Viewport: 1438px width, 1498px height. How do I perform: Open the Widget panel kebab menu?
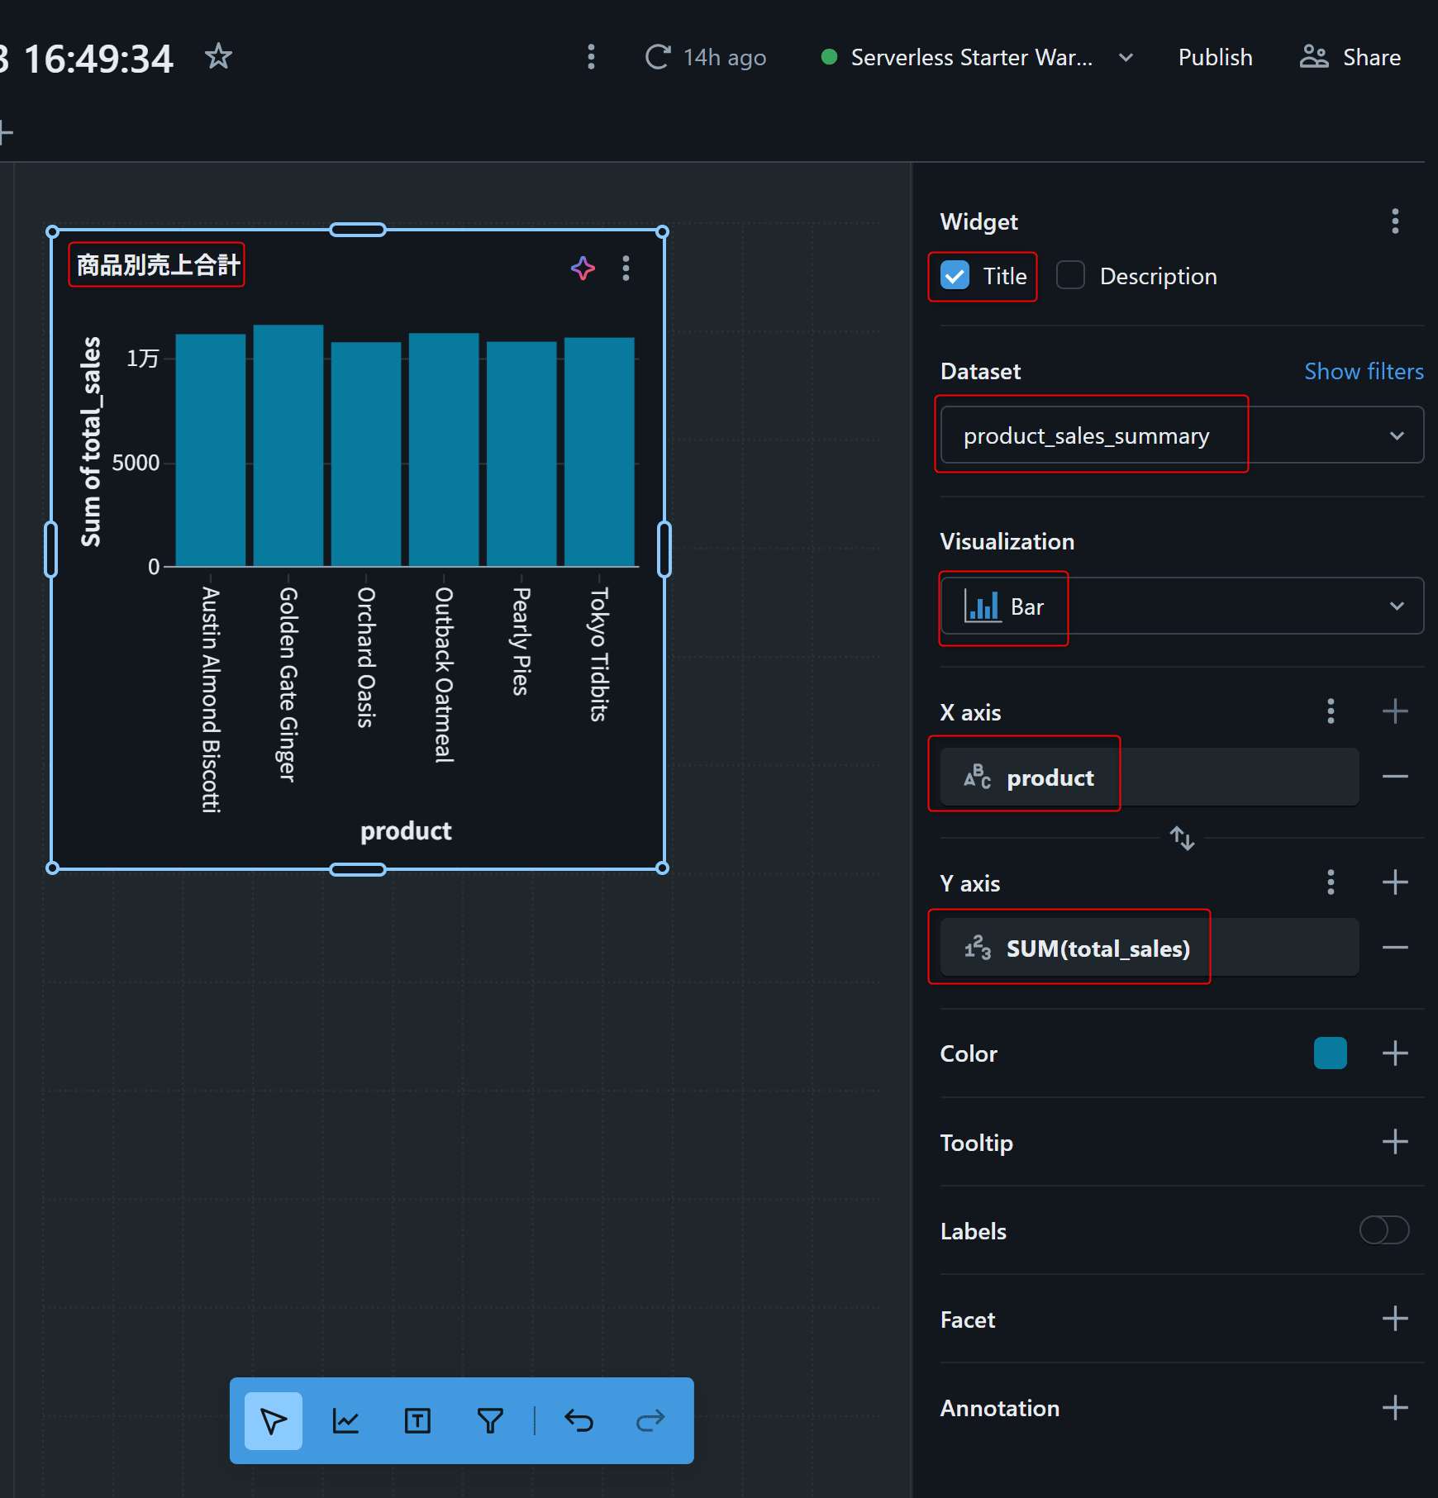click(x=1395, y=221)
